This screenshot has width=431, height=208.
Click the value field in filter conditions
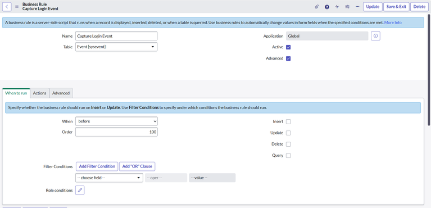[x=212, y=178]
